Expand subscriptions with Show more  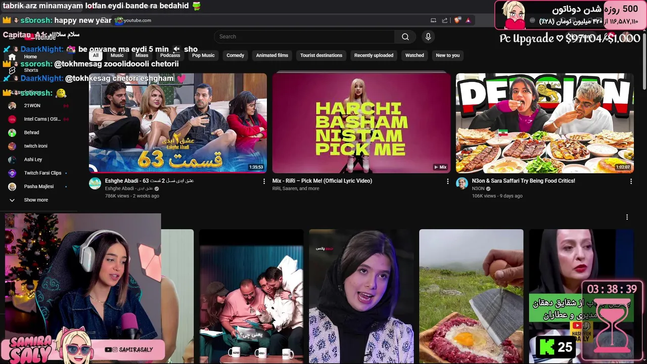coord(36,200)
